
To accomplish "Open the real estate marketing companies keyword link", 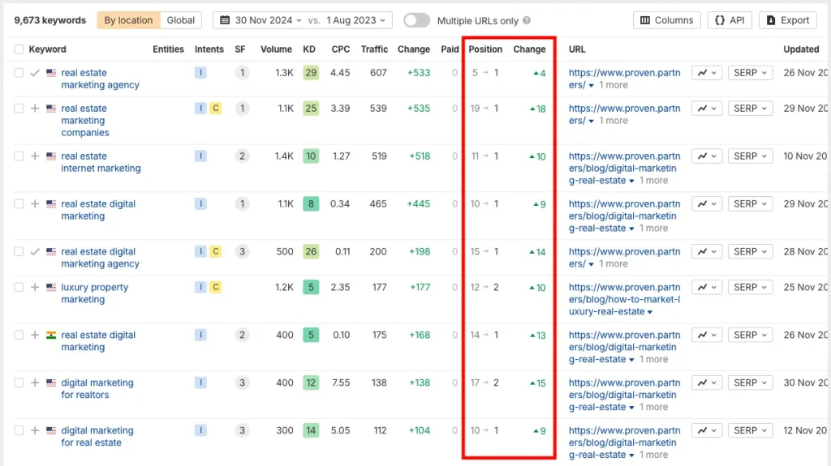I will [84, 120].
